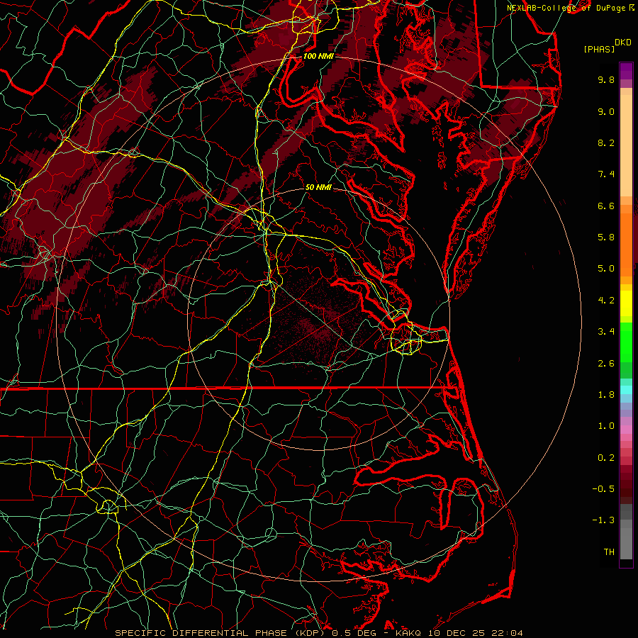Click the 100 NMI range ring label

click(x=318, y=56)
